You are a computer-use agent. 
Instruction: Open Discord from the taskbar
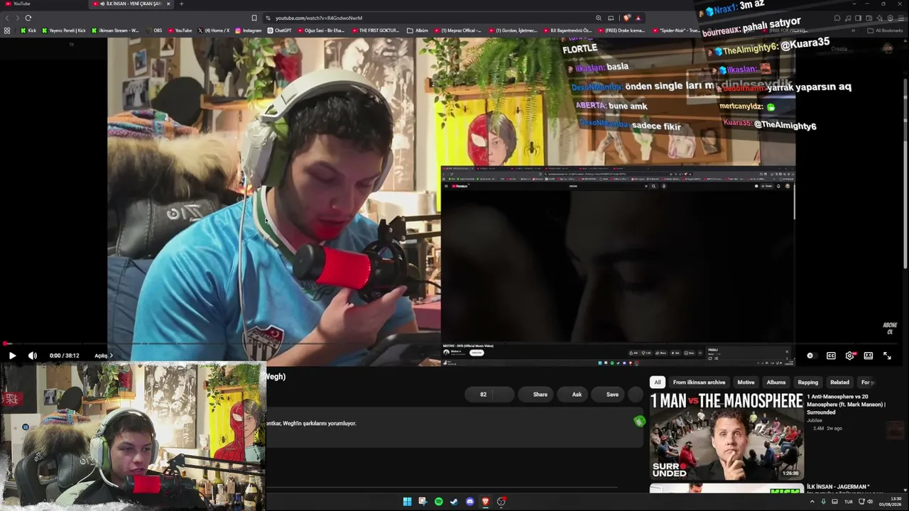tap(469, 502)
